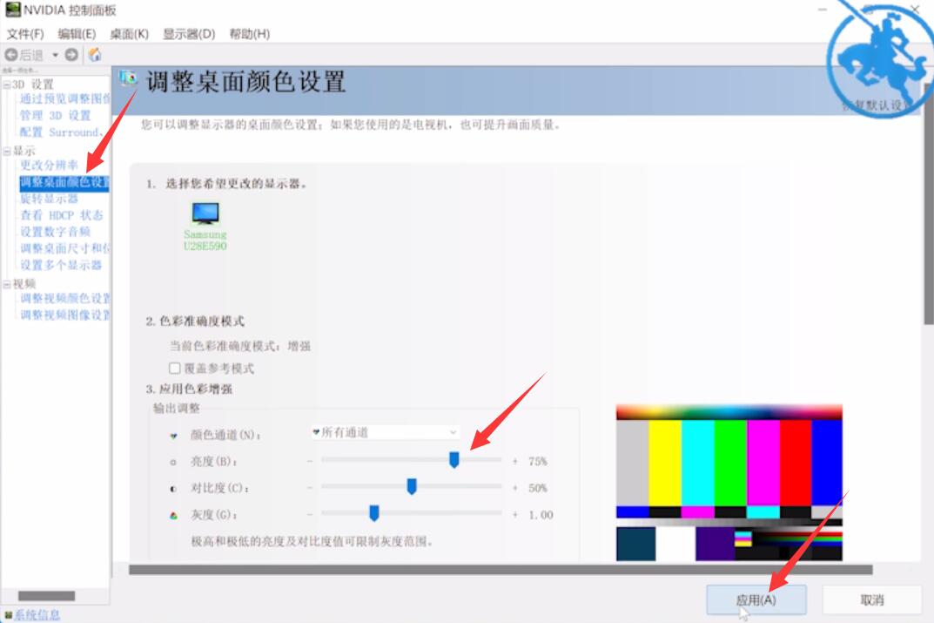
Task: Click the 应用(A) button
Action: (x=756, y=599)
